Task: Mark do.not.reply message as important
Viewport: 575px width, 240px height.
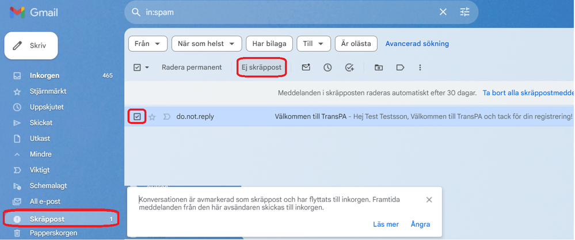Action: (x=166, y=117)
